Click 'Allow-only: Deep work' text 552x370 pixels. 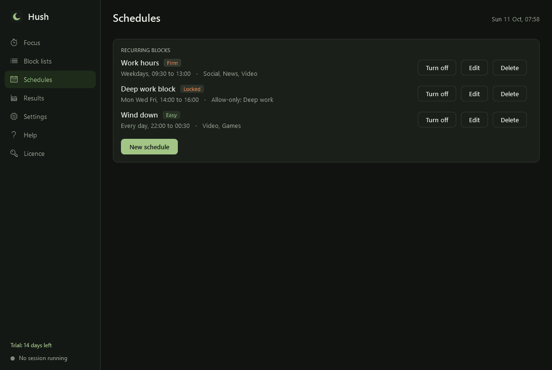[242, 100]
